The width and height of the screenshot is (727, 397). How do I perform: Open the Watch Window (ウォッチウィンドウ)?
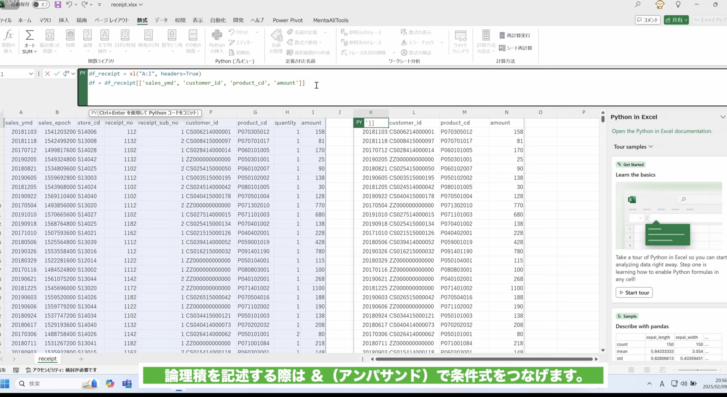[x=460, y=42]
